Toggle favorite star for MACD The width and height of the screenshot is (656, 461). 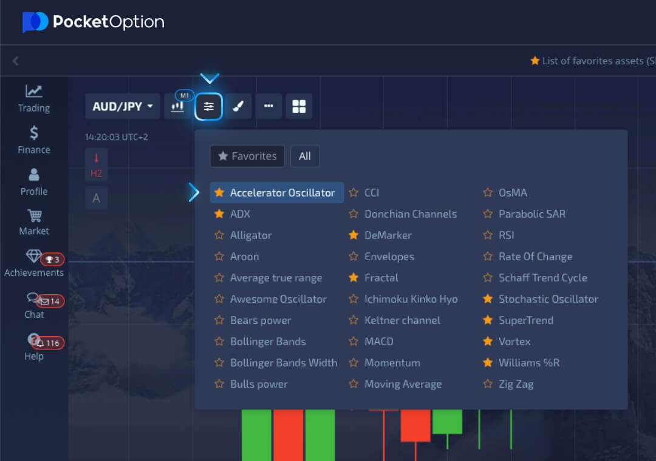click(354, 342)
